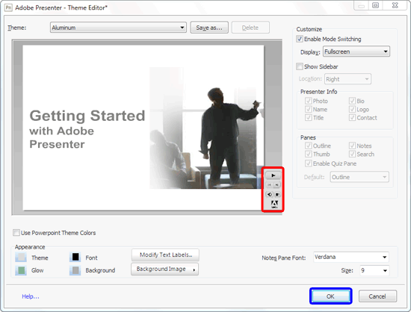The image size is (411, 312).
Task: Toggle the Search pane checkbox
Action: pos(352,154)
